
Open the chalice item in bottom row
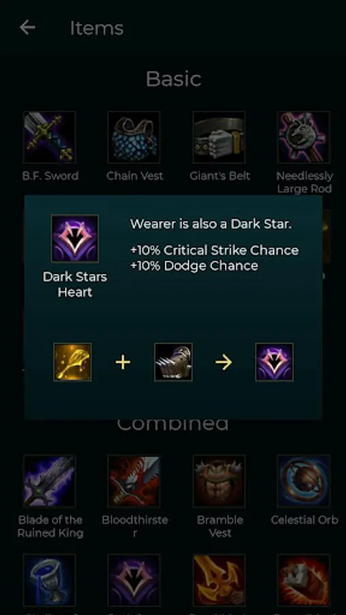(x=49, y=580)
